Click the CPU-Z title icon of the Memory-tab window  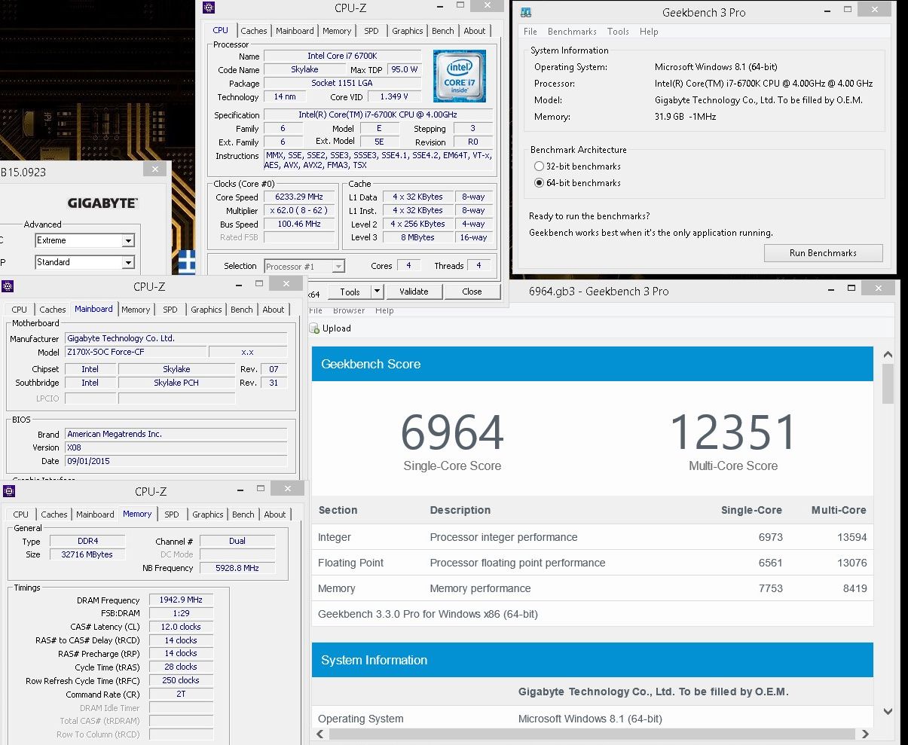pyautogui.click(x=8, y=491)
